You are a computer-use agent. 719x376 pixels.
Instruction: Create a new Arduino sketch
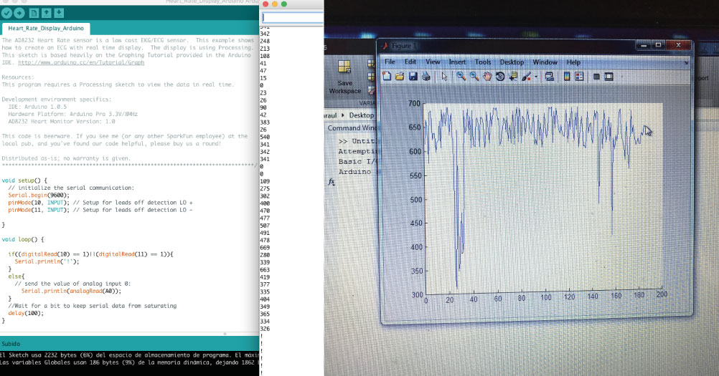click(x=34, y=14)
